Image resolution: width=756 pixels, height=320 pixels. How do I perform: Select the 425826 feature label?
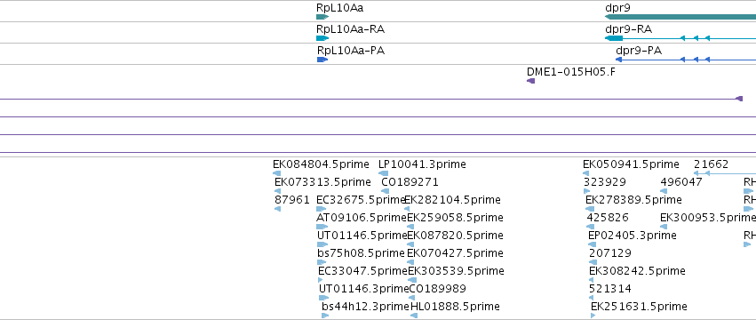click(608, 218)
